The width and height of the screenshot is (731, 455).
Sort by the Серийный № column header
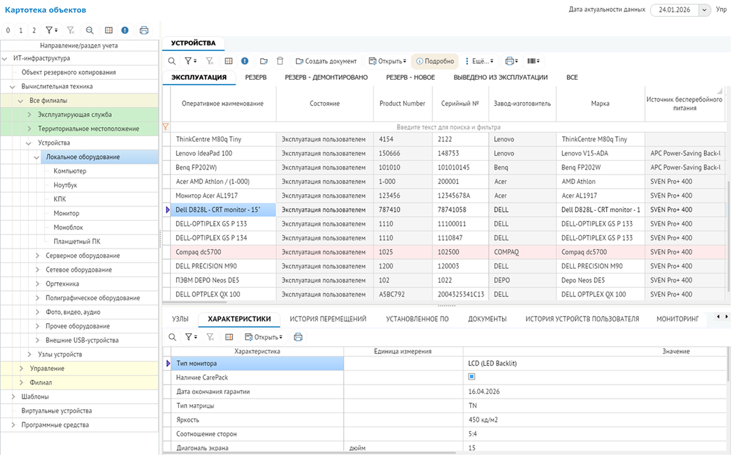tap(460, 103)
